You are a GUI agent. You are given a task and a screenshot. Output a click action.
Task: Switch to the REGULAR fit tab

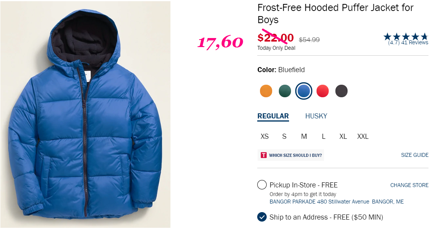click(273, 116)
